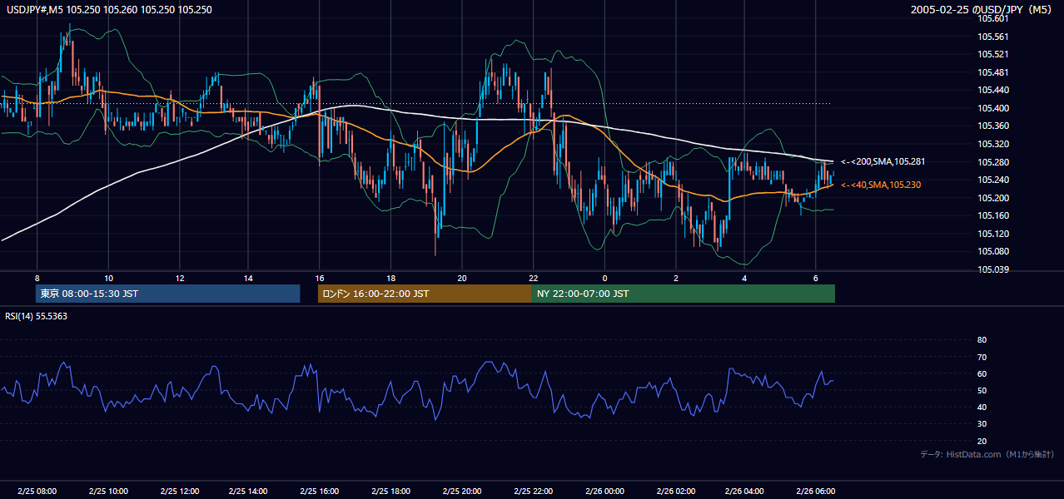Screen dimensions: 1064x499
Task: Click the 2/25 10:00 date label
Action: (x=108, y=492)
